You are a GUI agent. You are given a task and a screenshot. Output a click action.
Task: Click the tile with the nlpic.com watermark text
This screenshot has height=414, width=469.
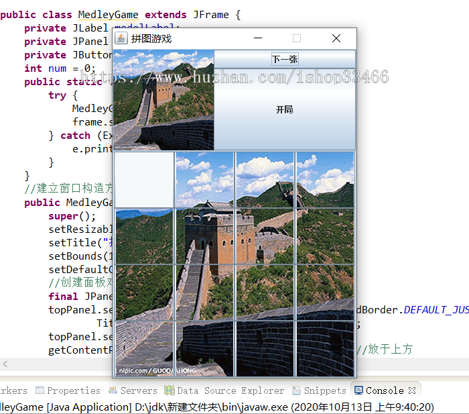[x=144, y=349]
